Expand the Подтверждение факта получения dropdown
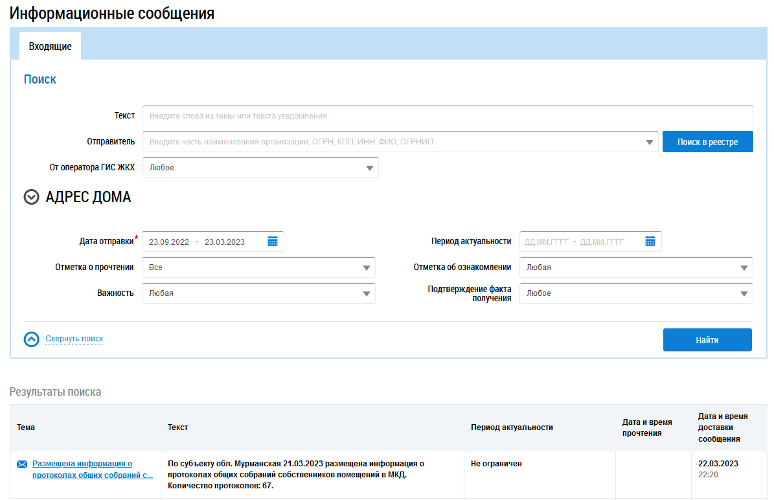 pyautogui.click(x=744, y=293)
